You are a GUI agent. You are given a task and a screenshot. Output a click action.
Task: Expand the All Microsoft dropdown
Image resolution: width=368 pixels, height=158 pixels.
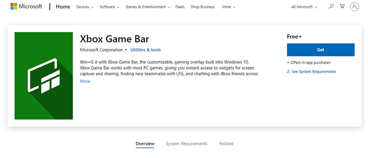click(x=304, y=7)
